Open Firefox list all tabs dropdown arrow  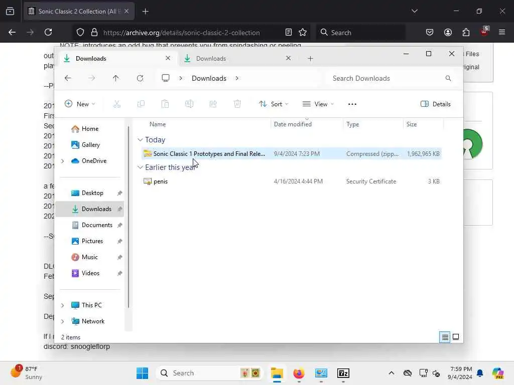414,11
